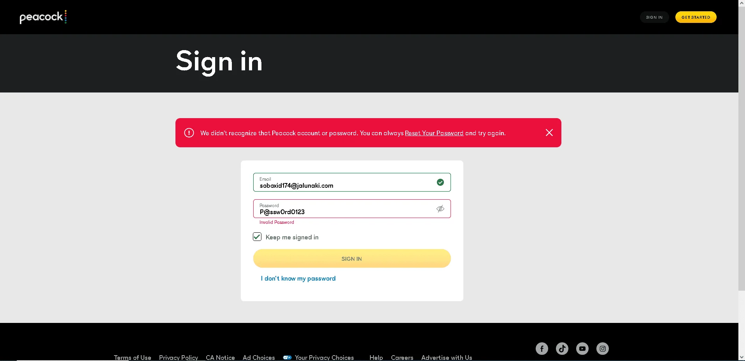
Task: Click the scrollbar up arrow
Action: pos(741,3)
